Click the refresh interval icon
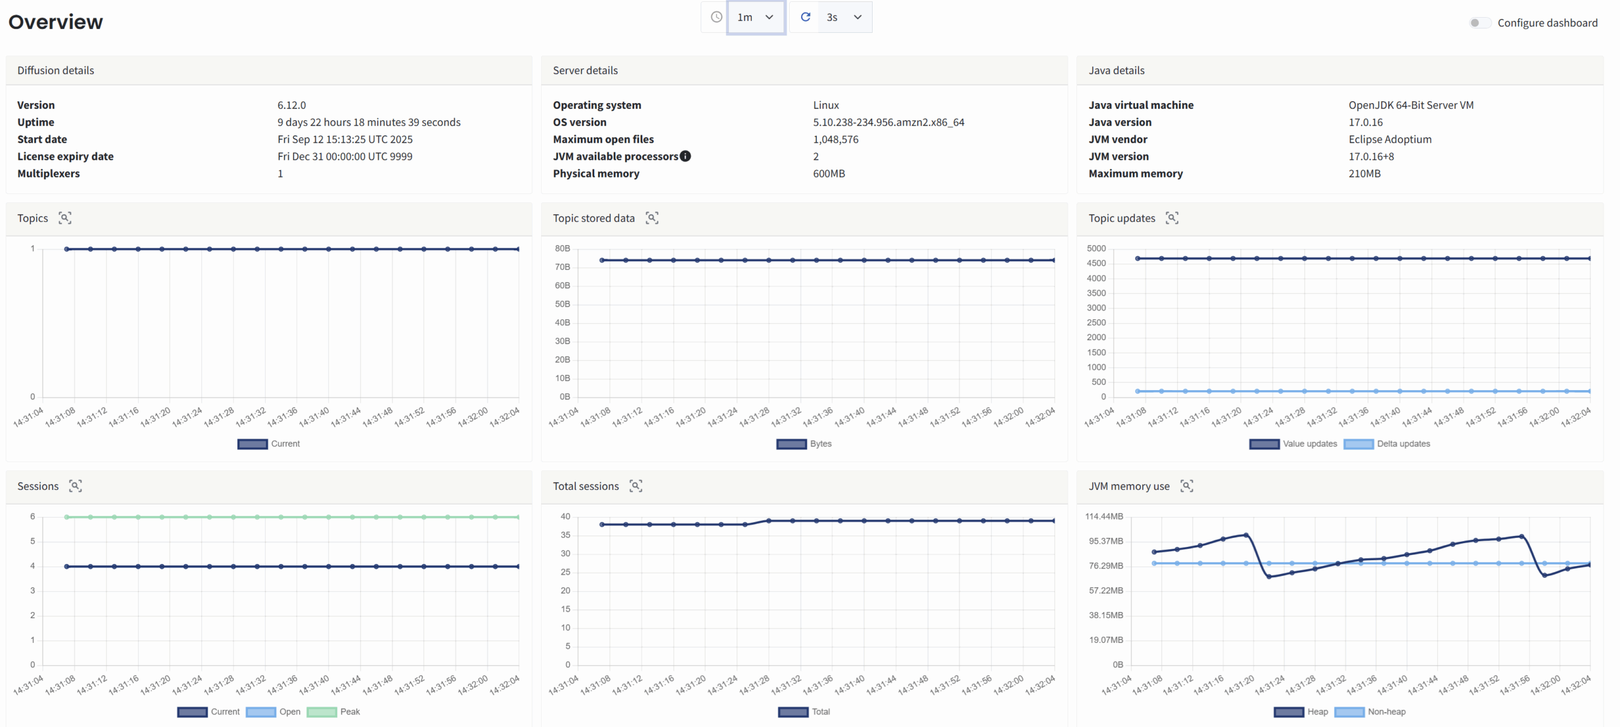Screen dimensions: 1620x727 click(805, 17)
